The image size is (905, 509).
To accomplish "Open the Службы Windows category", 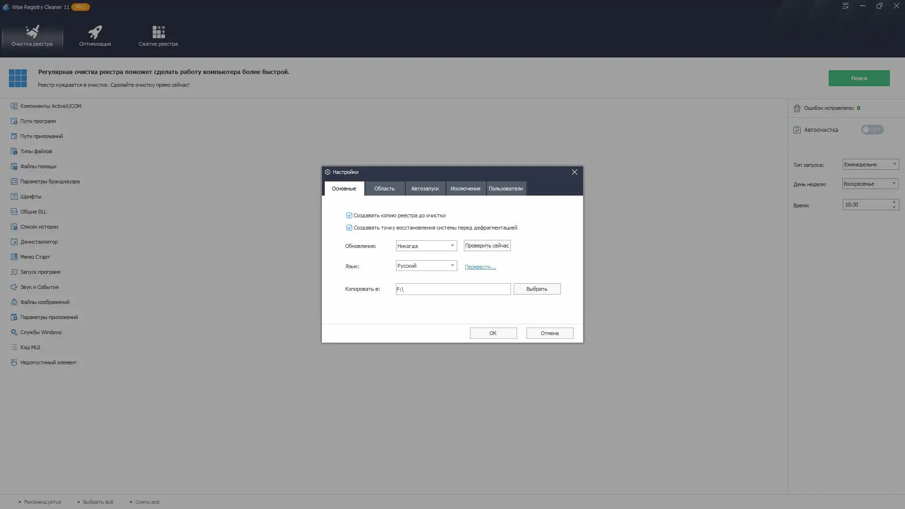I will [x=41, y=332].
